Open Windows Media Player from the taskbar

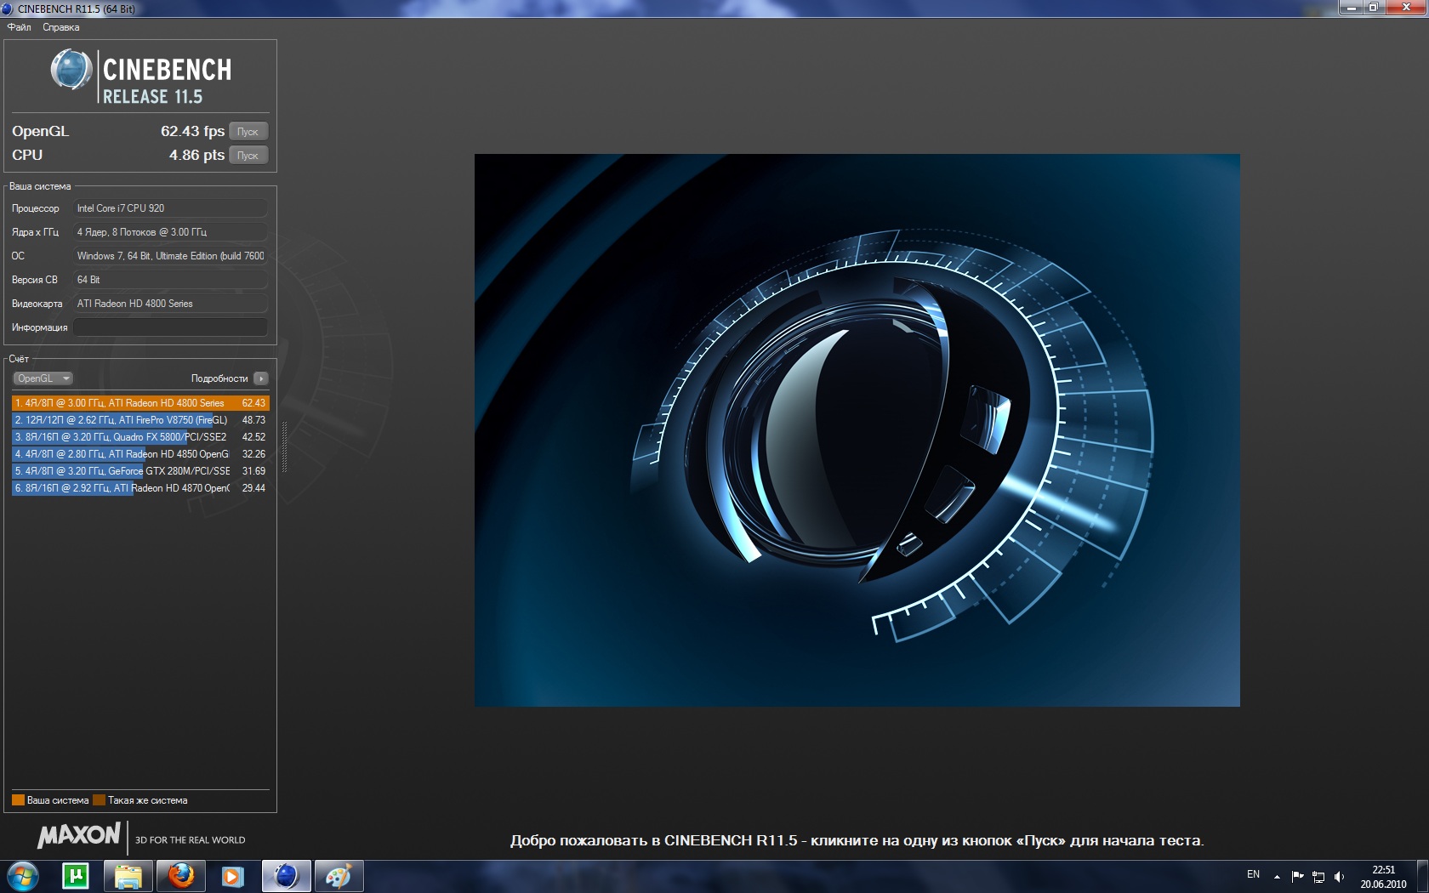pos(232,876)
